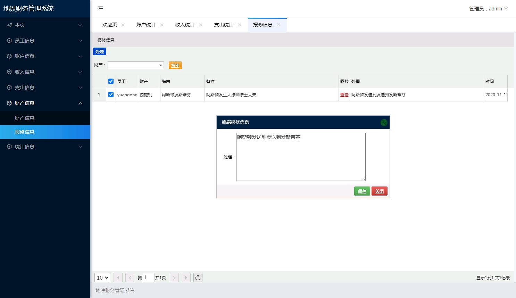Open the 管理员, admin user dropdown
The image size is (516, 298).
[489, 9]
